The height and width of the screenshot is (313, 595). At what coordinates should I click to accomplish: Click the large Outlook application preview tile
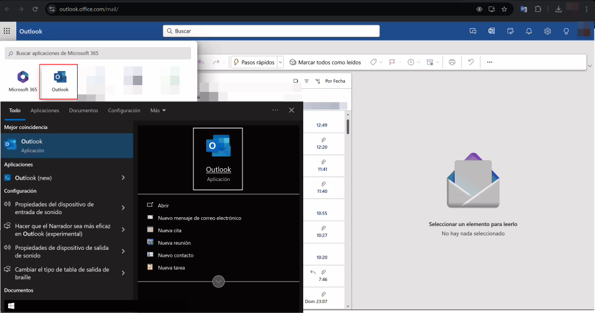pos(218,159)
